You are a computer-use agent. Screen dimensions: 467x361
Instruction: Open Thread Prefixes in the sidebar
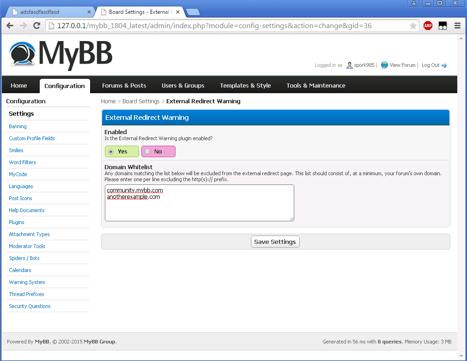(26, 294)
